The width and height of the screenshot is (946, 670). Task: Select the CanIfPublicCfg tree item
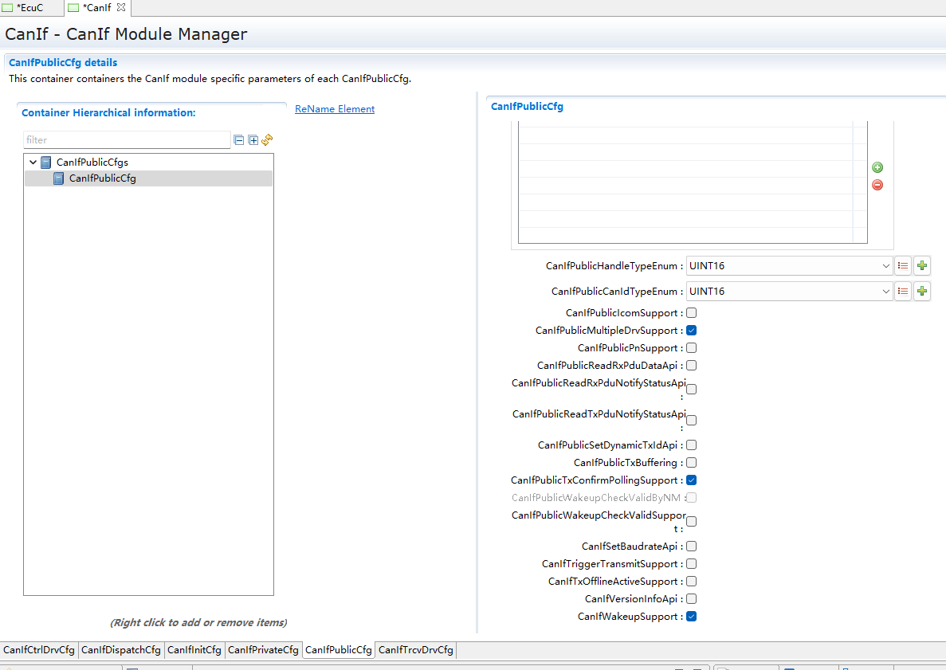click(102, 178)
